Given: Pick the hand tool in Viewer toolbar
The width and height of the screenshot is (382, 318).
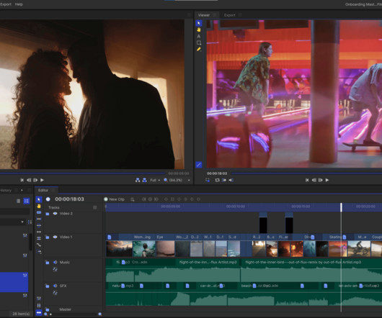Looking at the screenshot, I should click(198, 29).
